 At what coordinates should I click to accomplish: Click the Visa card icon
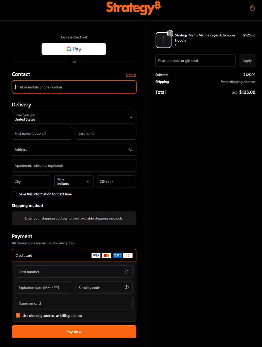96,255
